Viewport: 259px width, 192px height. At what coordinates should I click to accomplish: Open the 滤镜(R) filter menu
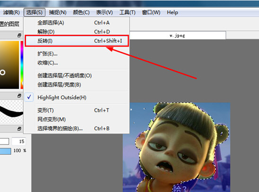pyautogui.click(x=11, y=12)
